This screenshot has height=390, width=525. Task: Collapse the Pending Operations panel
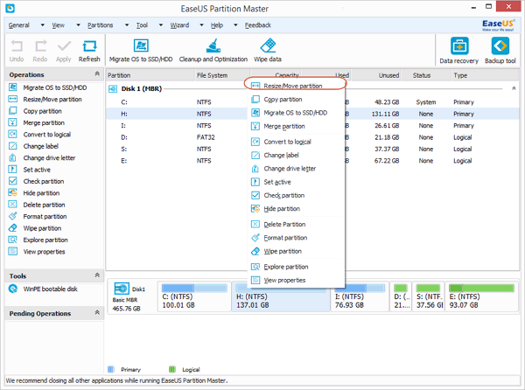97,313
